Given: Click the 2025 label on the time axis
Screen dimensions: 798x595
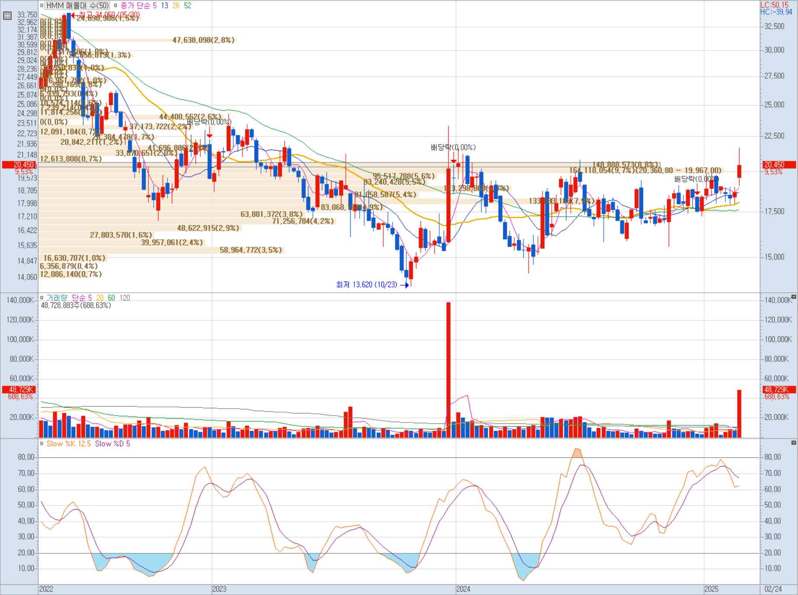Looking at the screenshot, I should click(x=711, y=589).
